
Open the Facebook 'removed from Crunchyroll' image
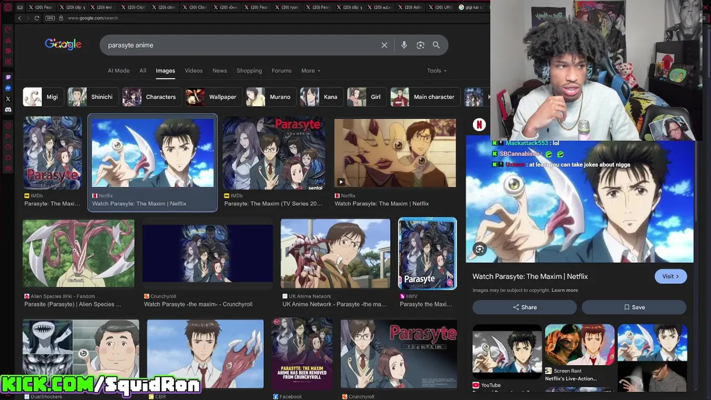302,353
